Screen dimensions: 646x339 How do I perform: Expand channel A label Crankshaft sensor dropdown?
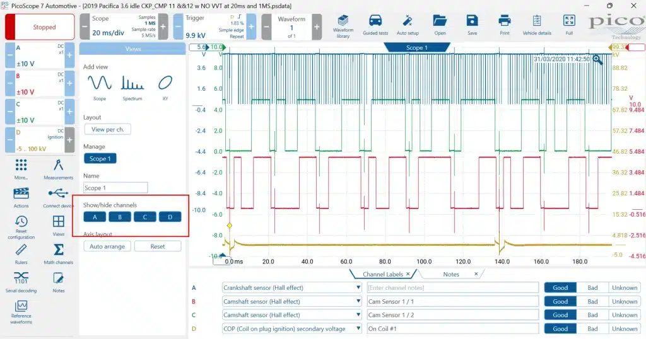coord(358,287)
